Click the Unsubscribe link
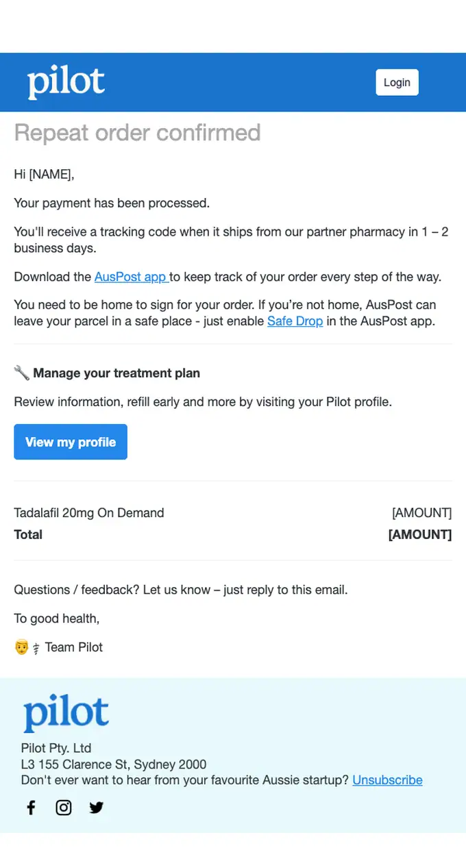The image size is (466, 848). pyautogui.click(x=387, y=780)
